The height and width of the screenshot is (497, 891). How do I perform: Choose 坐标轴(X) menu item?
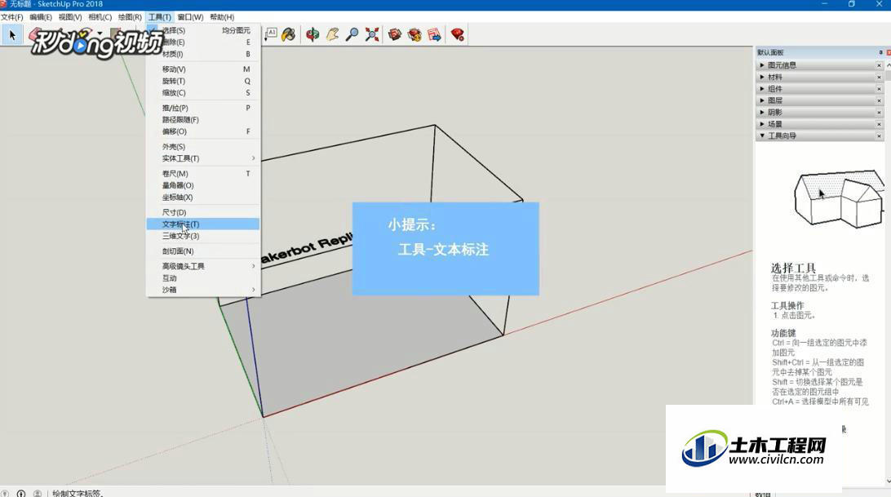203,197
